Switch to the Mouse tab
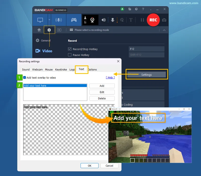The image size is (201, 176). tap(49, 70)
